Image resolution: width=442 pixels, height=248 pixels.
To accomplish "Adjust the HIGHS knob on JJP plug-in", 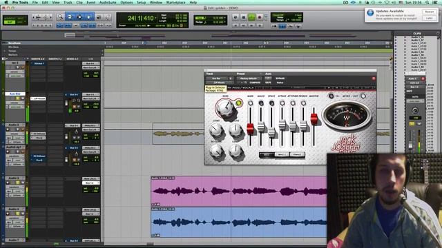I will (236, 130).
